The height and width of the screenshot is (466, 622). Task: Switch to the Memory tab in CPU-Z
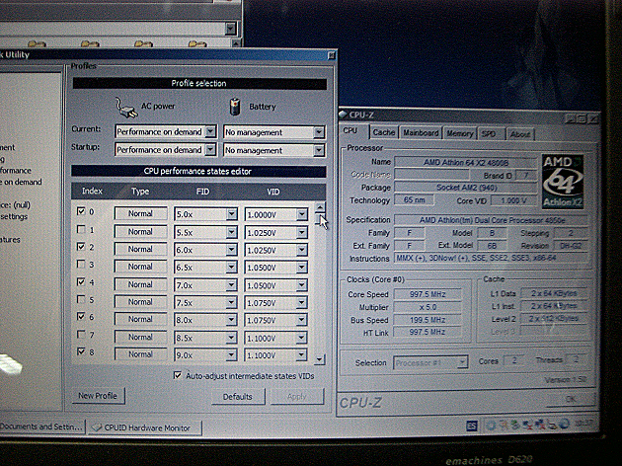pyautogui.click(x=460, y=133)
